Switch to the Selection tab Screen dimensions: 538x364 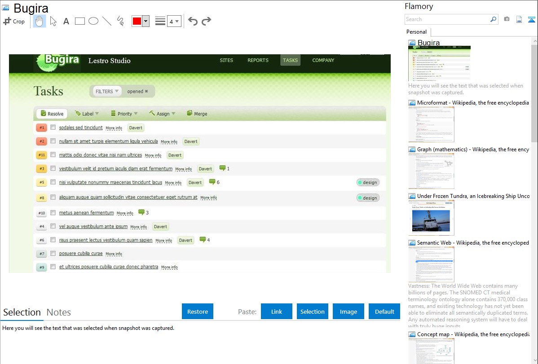[x=22, y=312]
